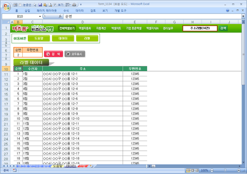Expand the formula bar
This screenshot has width=247, height=174.
click(243, 17)
